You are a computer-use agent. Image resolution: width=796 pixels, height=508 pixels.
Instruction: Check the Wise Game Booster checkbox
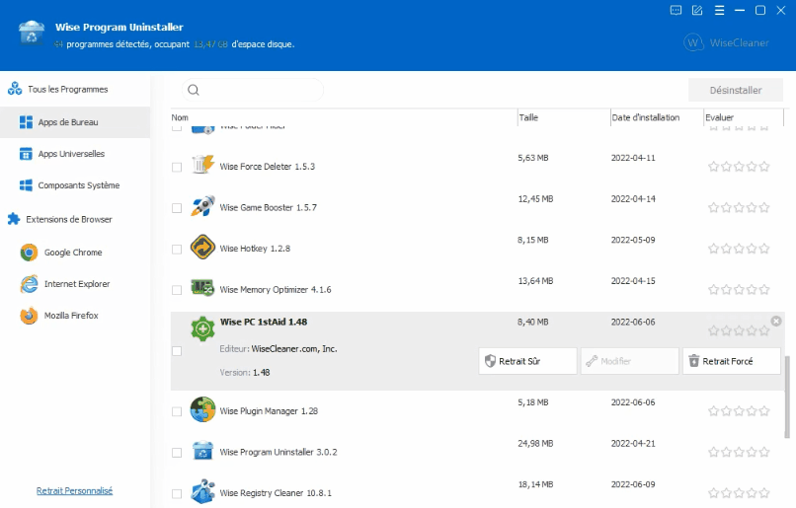point(177,208)
